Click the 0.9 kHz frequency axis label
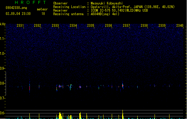Screen dimensions: 187x119 click(2, 68)
